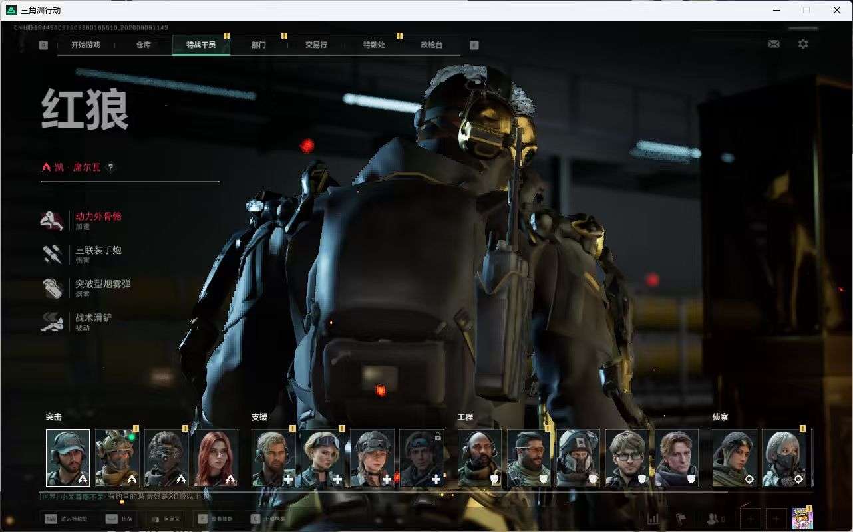The width and height of the screenshot is (853, 532).
Task: Click the flag icon in bottom bar
Action: 681,519
